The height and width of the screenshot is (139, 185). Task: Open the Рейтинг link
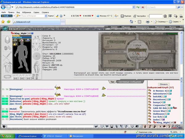pyautogui.click(x=175, y=29)
